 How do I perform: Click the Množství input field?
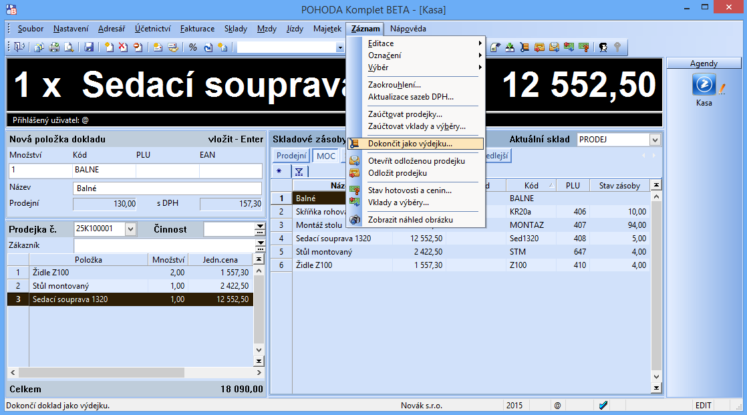(41, 170)
